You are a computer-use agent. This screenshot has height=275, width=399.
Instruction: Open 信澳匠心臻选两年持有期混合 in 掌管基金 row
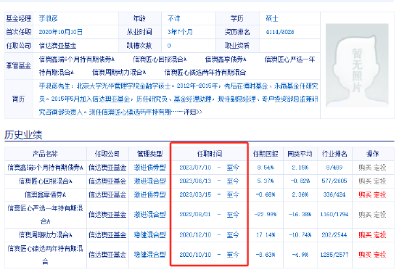205,73
